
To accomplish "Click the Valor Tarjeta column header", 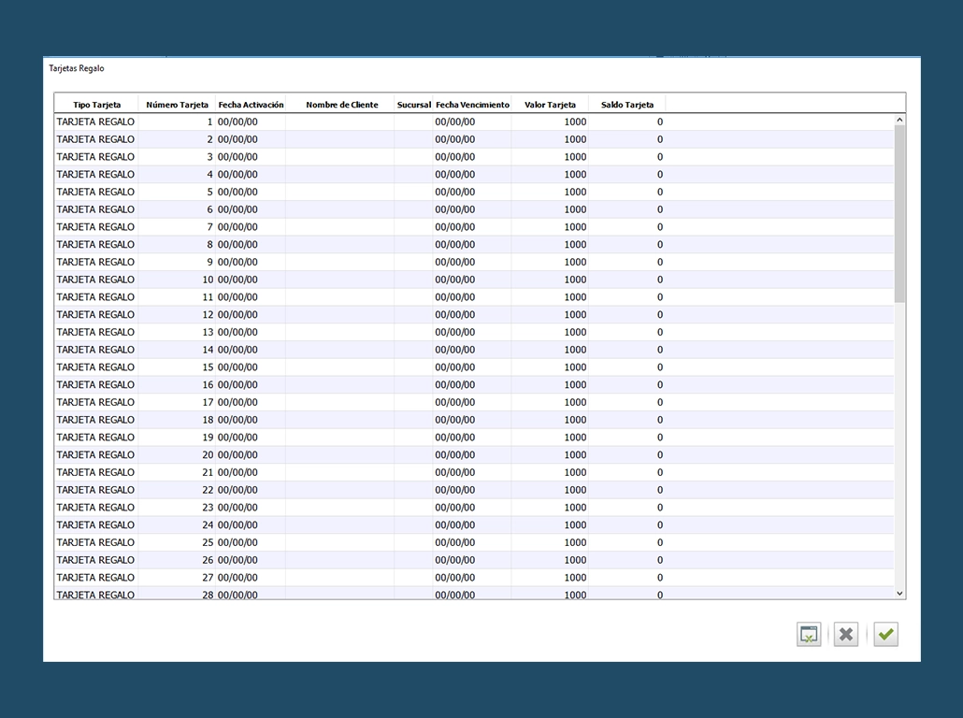I will tap(550, 105).
